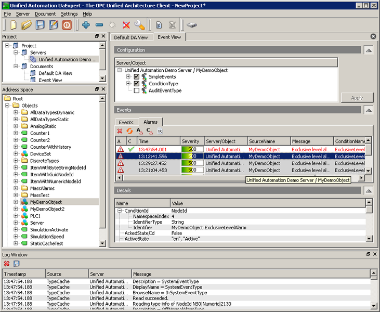Float the Address Space panel

click(97, 89)
